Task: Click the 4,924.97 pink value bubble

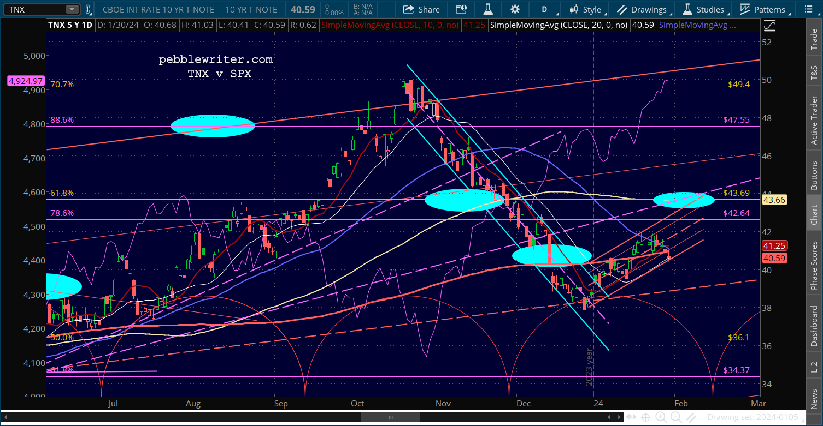Action: (x=25, y=81)
